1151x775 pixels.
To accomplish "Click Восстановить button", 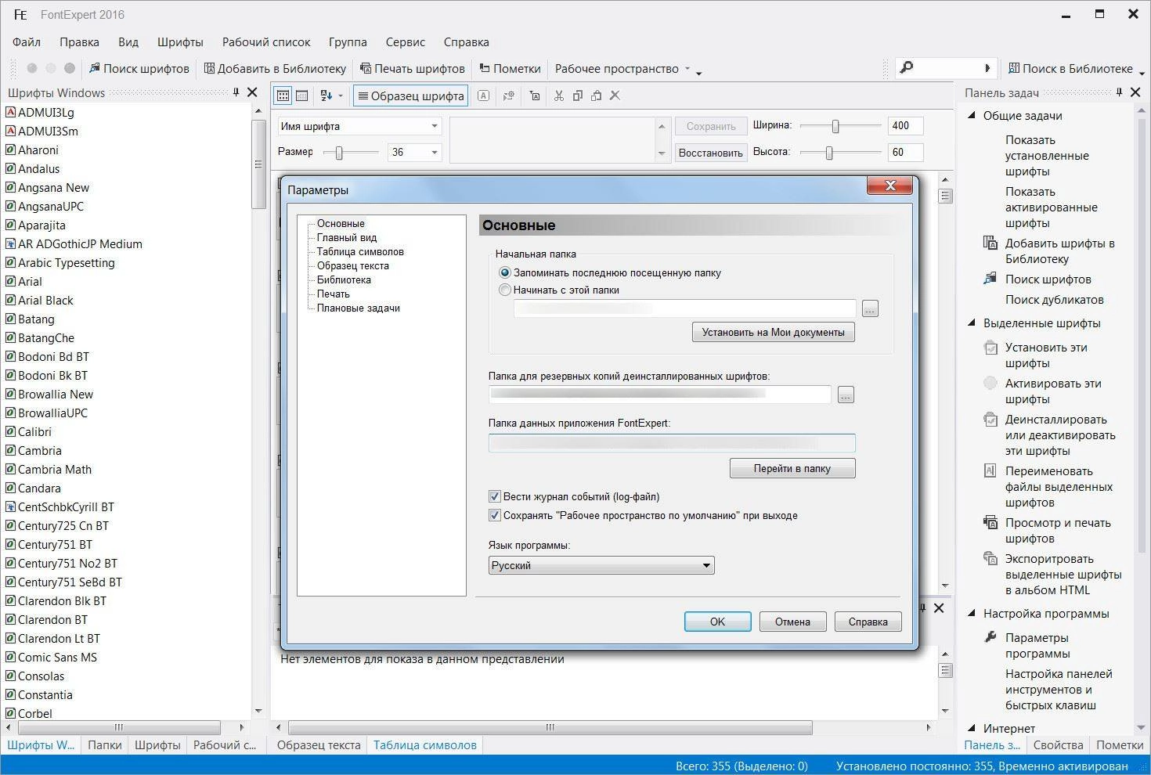I will (710, 153).
